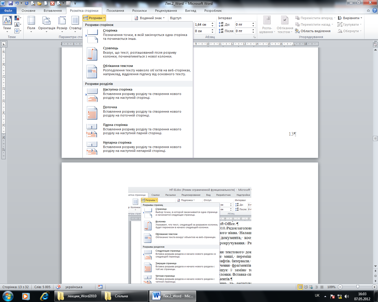Screen dimensions: 378x302
Task: Increase the До spacing with stepper arrow
Action: (x=253, y=23)
